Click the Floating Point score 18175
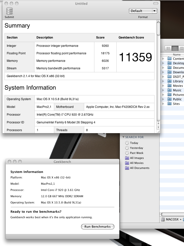The height and width of the screenshot is (246, 184). 105,53
